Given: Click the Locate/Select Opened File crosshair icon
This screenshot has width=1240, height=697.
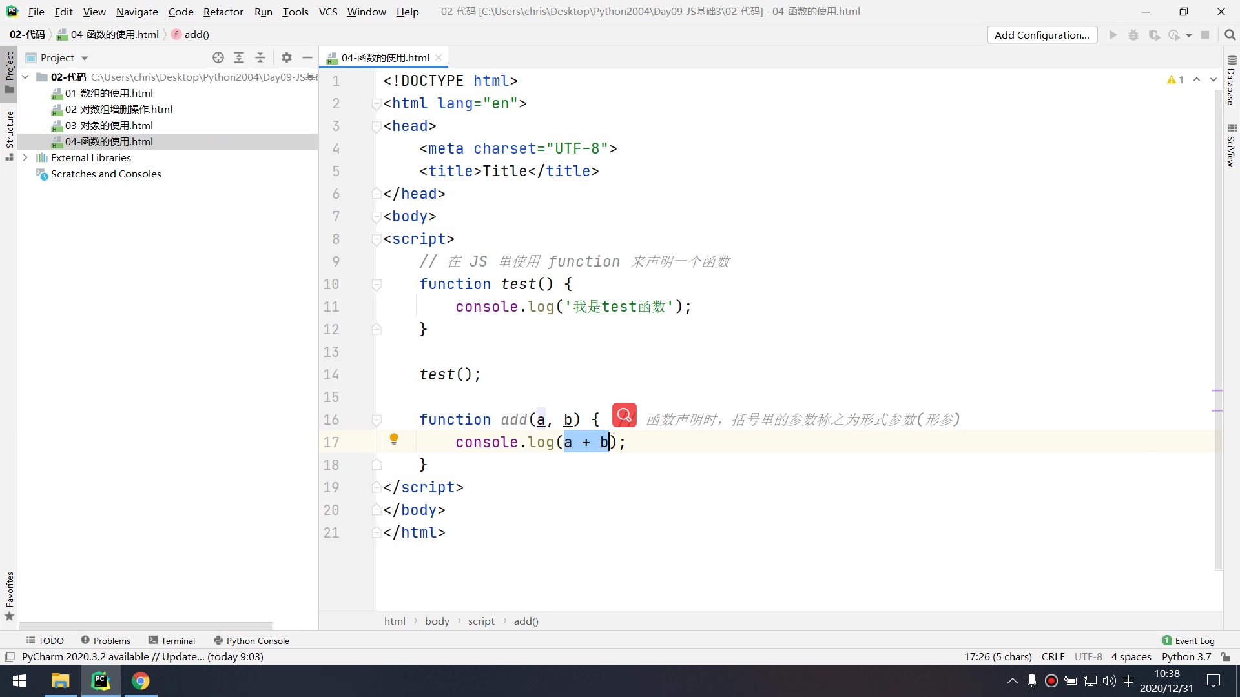Looking at the screenshot, I should coord(218,57).
